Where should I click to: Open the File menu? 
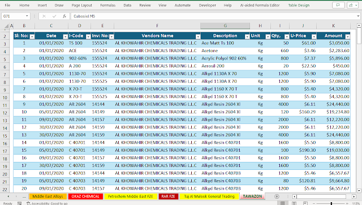coord(7,5)
